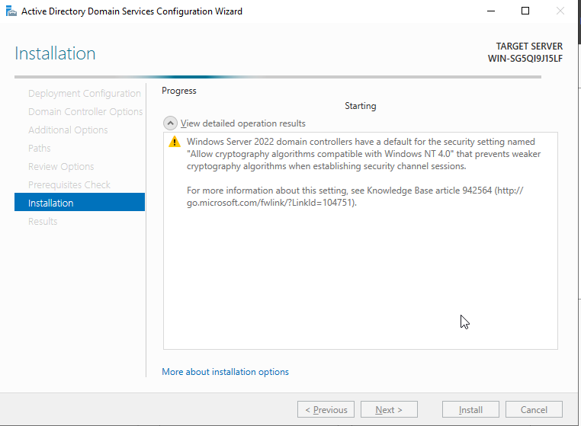
Task: Maximize the wizard window
Action: point(525,11)
